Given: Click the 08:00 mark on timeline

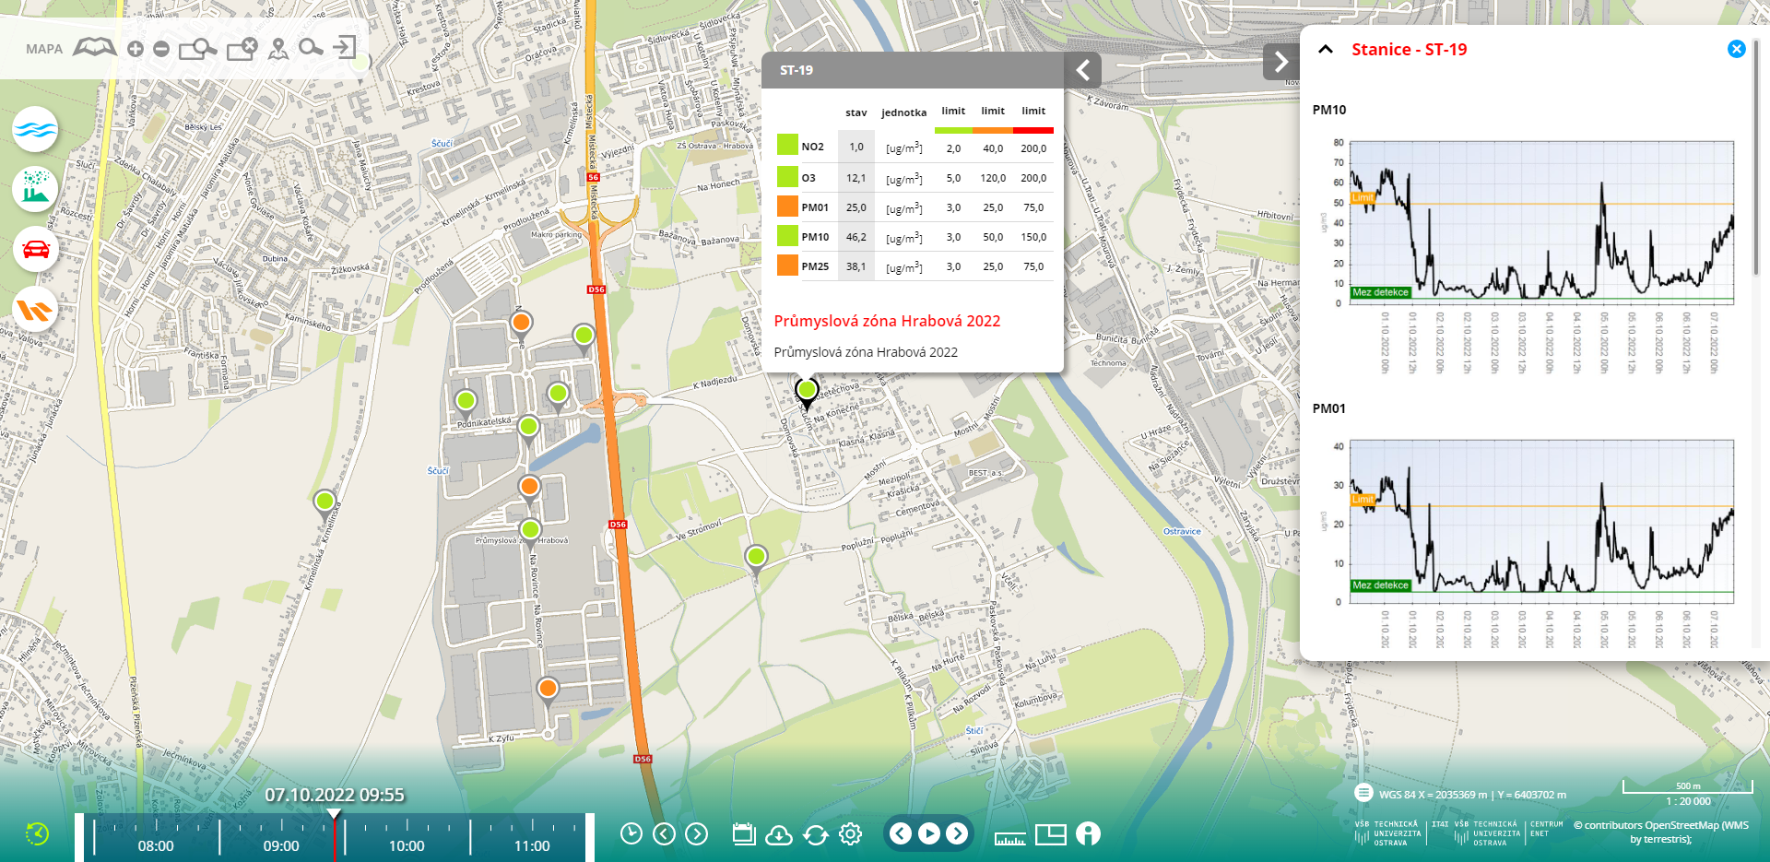Looking at the screenshot, I should tap(156, 845).
